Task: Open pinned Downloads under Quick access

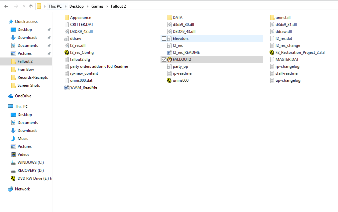Action: coord(27,38)
